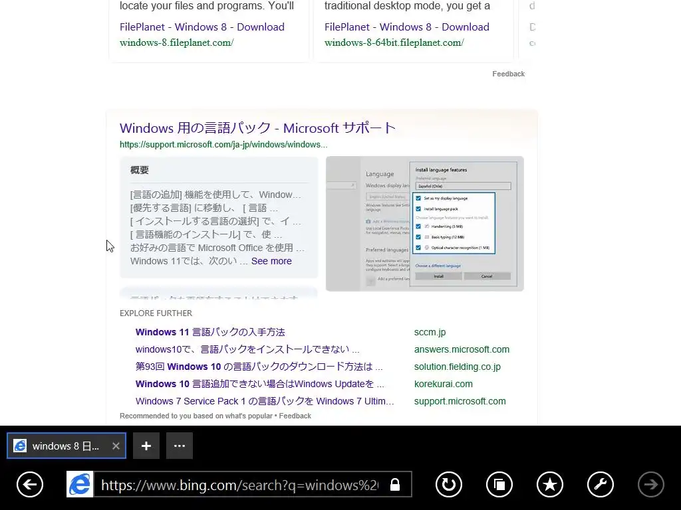Click the 'EXPLORE FURTHER' heading
This screenshot has height=510, width=681.
click(x=156, y=313)
